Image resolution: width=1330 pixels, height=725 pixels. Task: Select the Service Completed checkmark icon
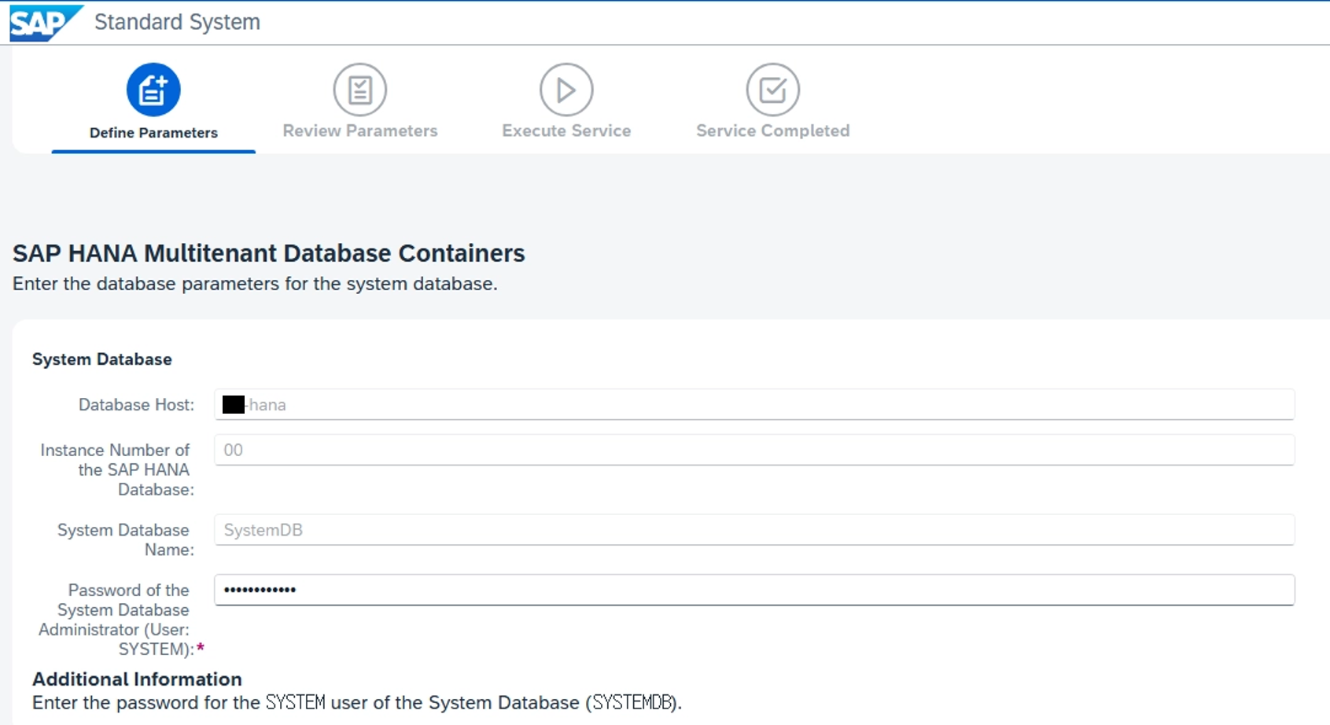click(x=773, y=90)
